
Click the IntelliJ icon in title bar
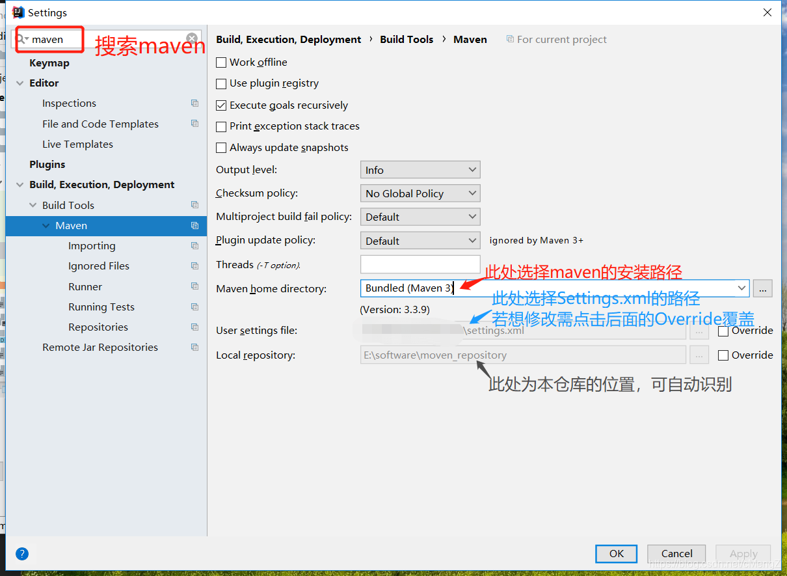tap(18, 12)
